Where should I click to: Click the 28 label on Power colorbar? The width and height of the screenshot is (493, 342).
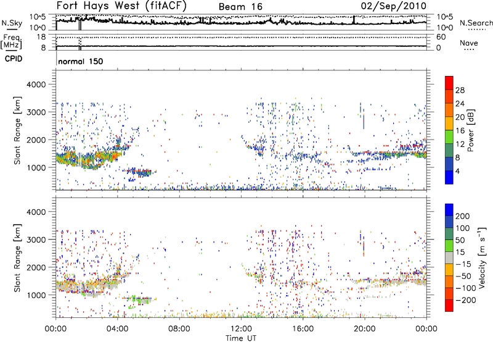pos(459,90)
